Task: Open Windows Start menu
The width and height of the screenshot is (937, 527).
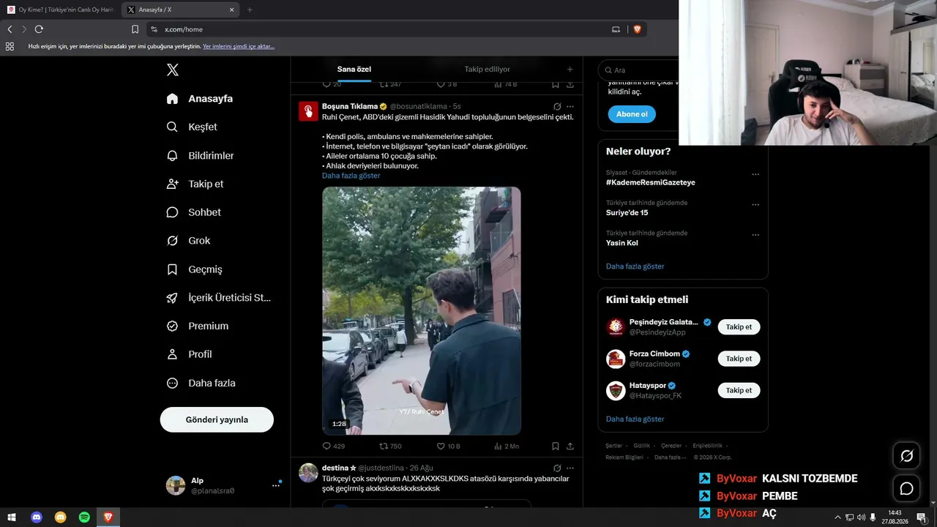Action: pos(12,517)
